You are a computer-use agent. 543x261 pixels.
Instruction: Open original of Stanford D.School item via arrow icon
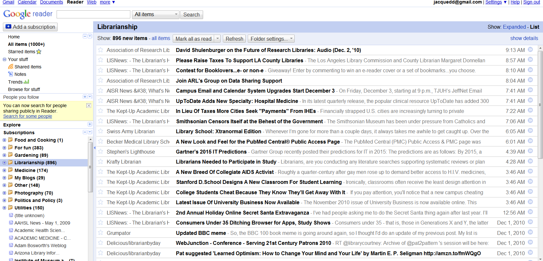click(x=530, y=182)
